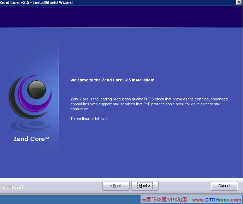Viewport: 243px width, 204px height.
Task: Click the Zend Core trademark caption
Action: [x=31, y=139]
